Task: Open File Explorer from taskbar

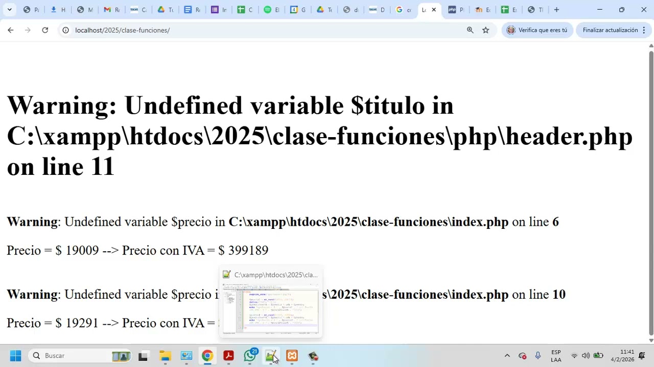Action: point(165,356)
